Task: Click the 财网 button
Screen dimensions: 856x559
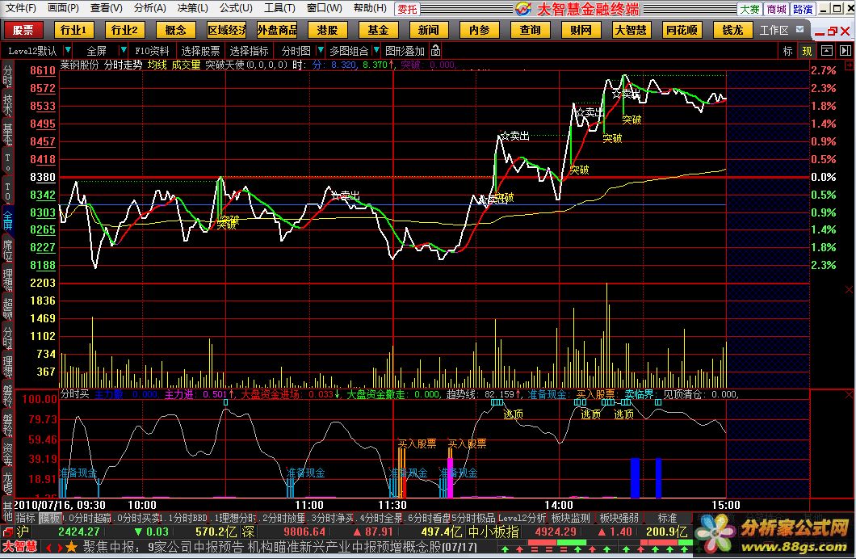Action: (581, 30)
